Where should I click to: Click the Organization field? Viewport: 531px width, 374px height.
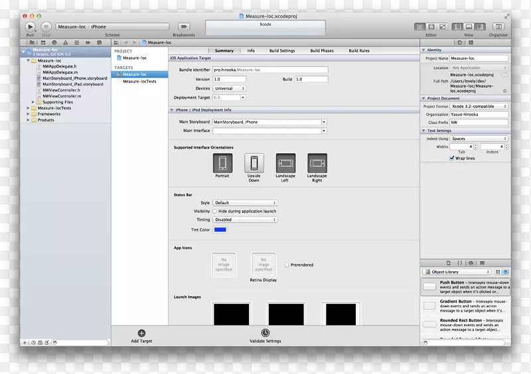479,115
